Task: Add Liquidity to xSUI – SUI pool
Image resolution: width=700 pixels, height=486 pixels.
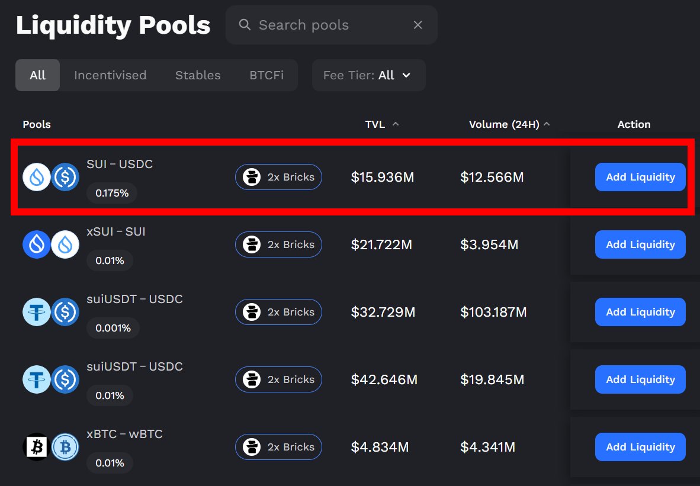Action: 640,244
